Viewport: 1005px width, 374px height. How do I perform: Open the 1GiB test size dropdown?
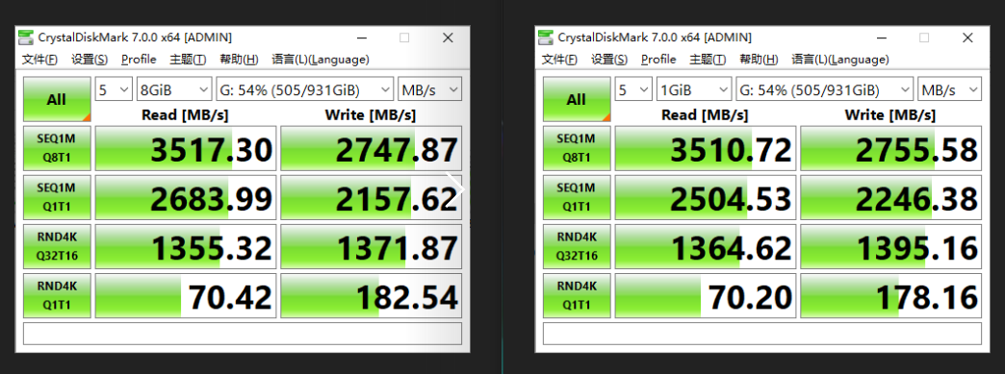pyautogui.click(x=694, y=89)
